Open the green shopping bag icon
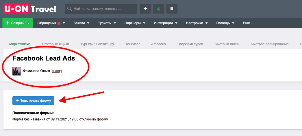The width and height of the screenshot is (302, 136). (x=159, y=9)
